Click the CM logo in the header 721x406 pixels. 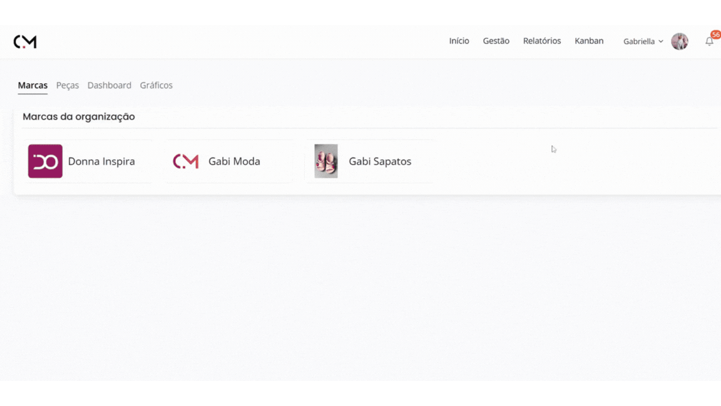point(25,41)
